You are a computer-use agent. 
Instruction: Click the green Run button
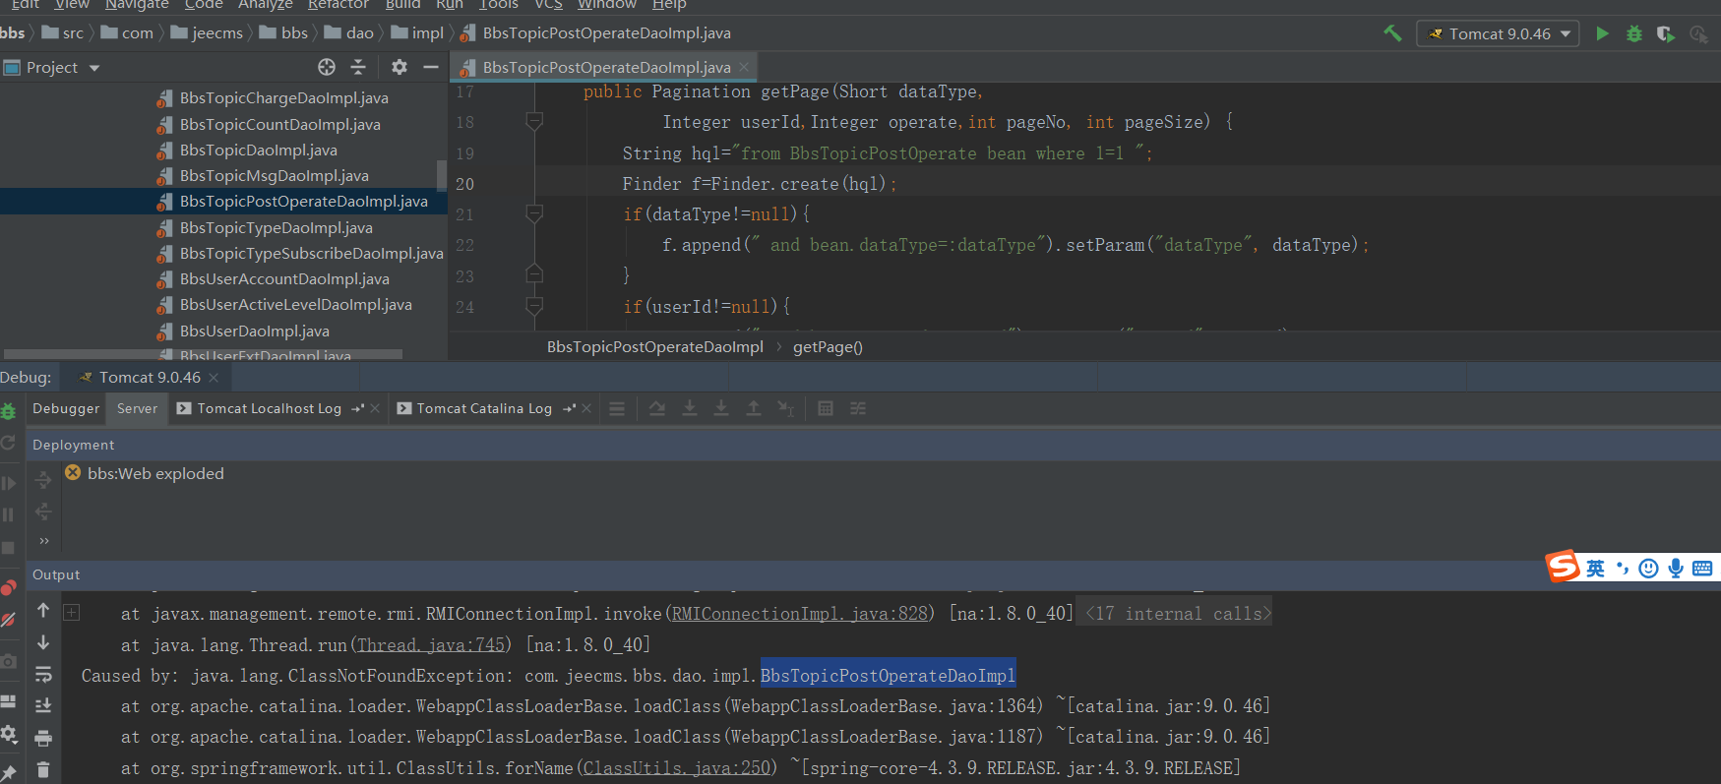coord(1602,33)
